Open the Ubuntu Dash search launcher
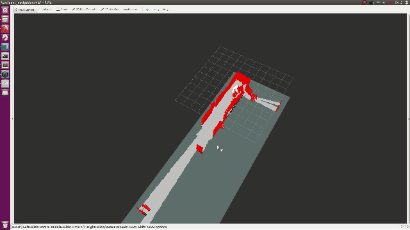 5,10
